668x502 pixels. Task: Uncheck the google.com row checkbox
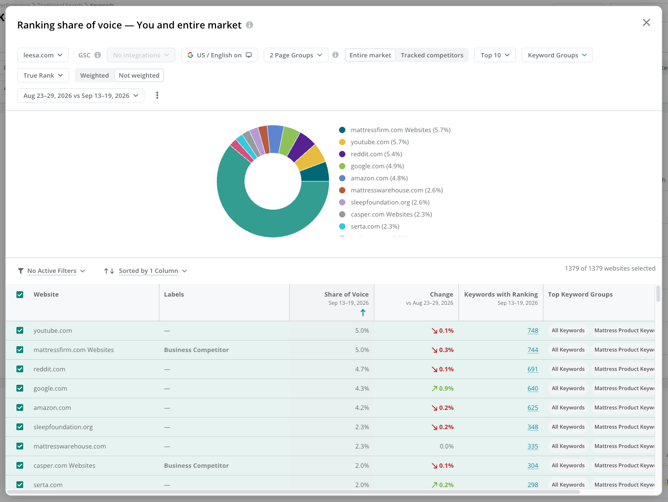(x=20, y=388)
